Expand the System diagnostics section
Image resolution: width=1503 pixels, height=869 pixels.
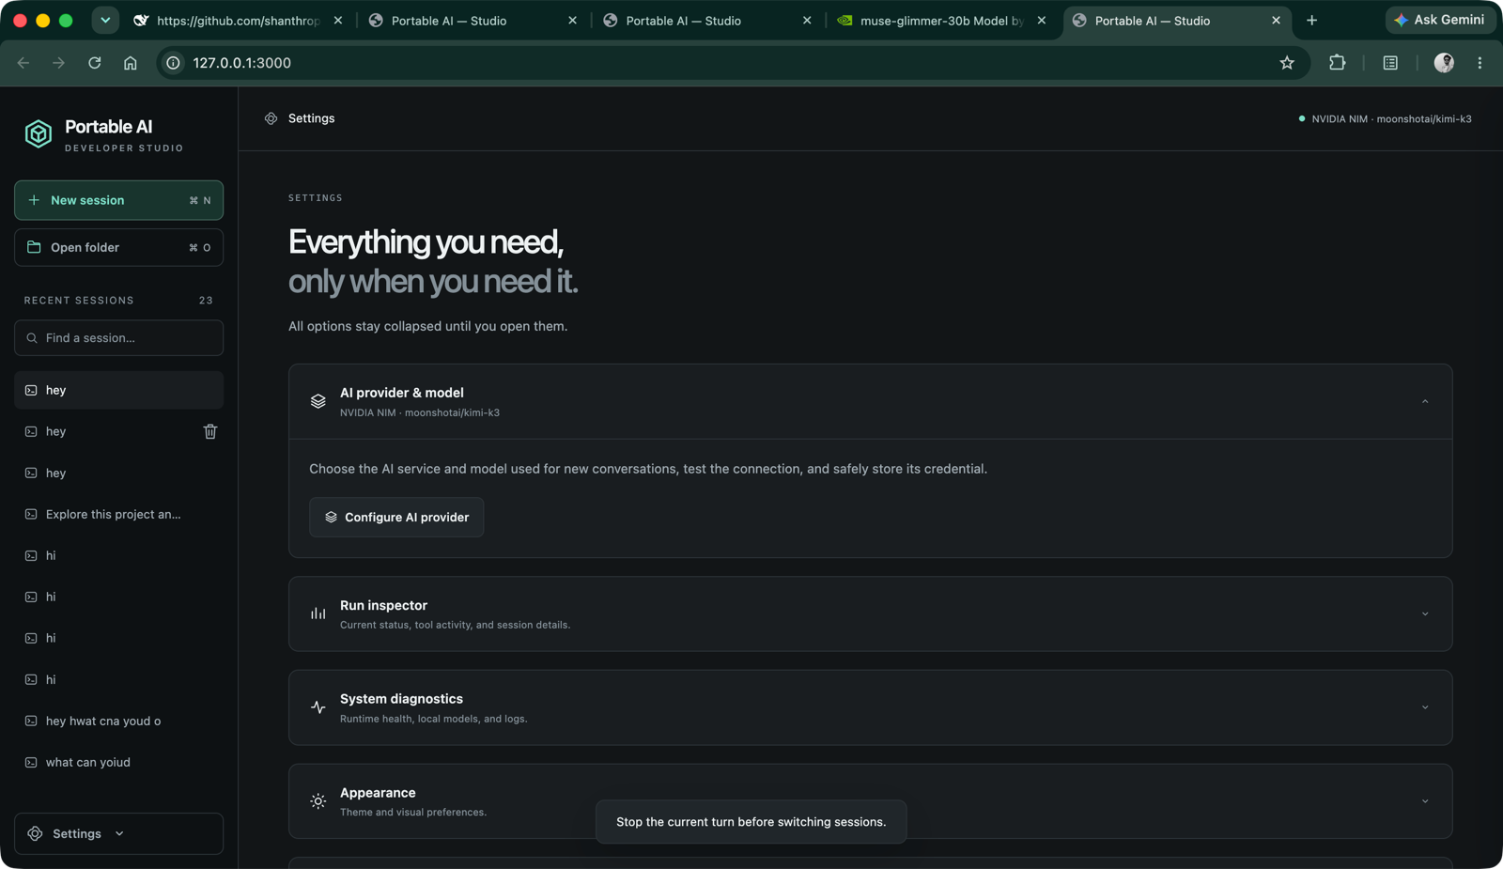tap(1425, 707)
